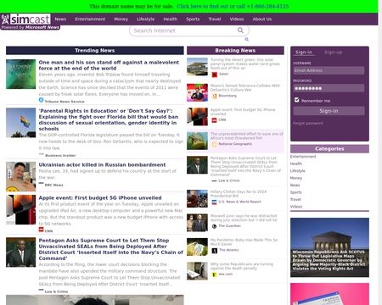Open headline about man and son stand off
The height and width of the screenshot is (305, 382).
pyautogui.click(x=109, y=65)
